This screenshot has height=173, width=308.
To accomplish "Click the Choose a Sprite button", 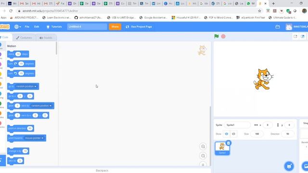I will [289, 166].
